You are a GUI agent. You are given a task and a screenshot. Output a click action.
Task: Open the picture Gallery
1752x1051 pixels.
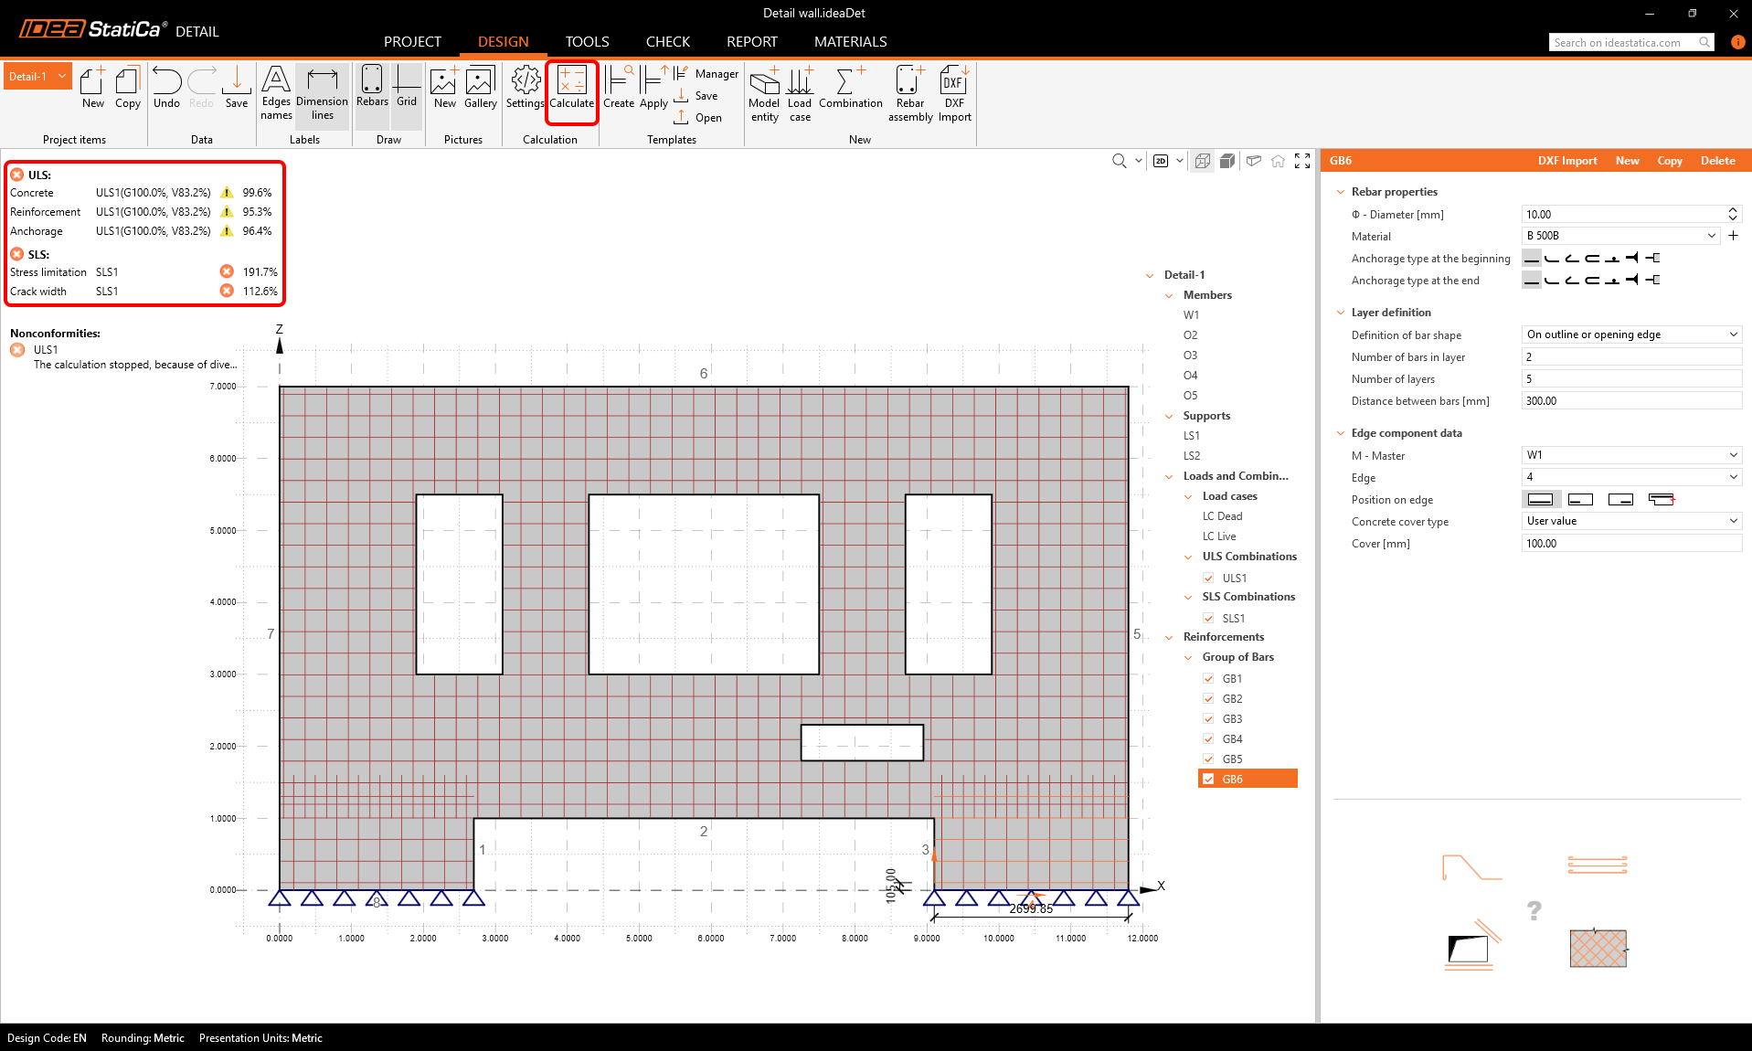point(480,89)
